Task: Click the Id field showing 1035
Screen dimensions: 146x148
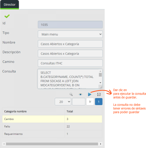Action: [x=70, y=25]
